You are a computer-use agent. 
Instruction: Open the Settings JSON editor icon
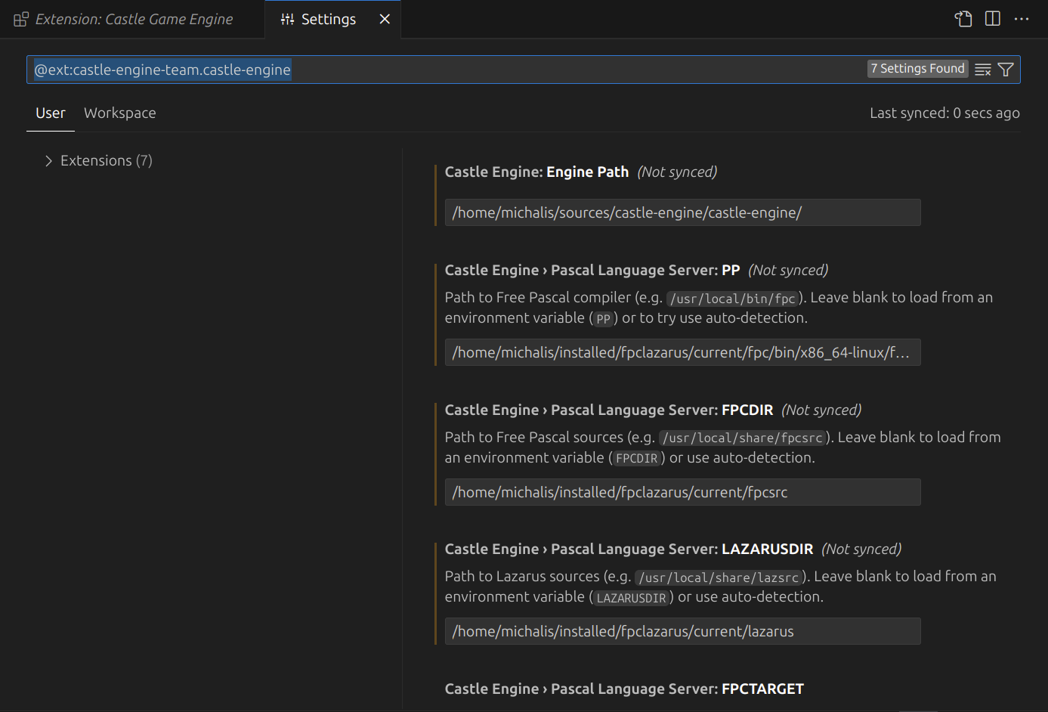click(x=963, y=19)
